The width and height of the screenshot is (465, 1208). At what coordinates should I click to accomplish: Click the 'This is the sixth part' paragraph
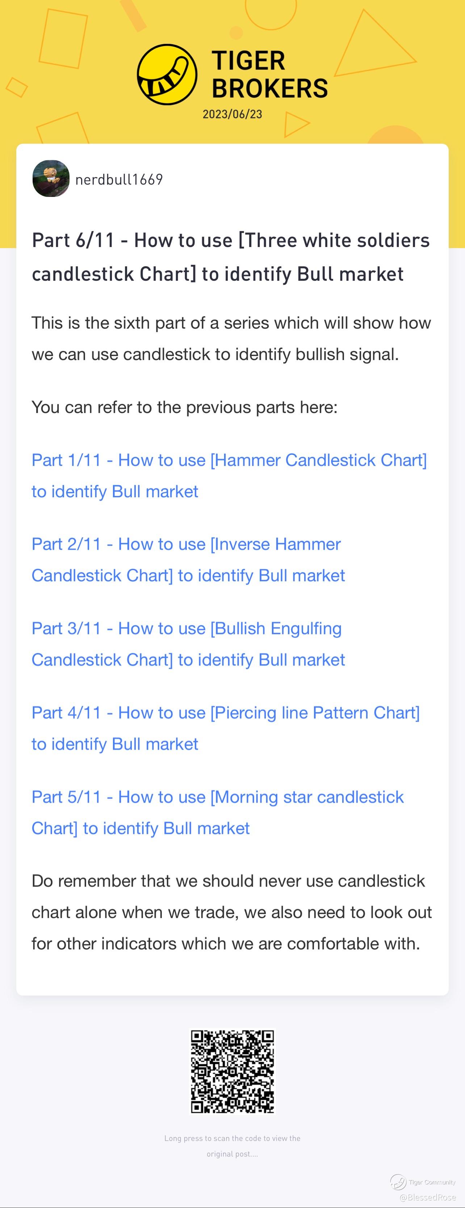pos(231,338)
